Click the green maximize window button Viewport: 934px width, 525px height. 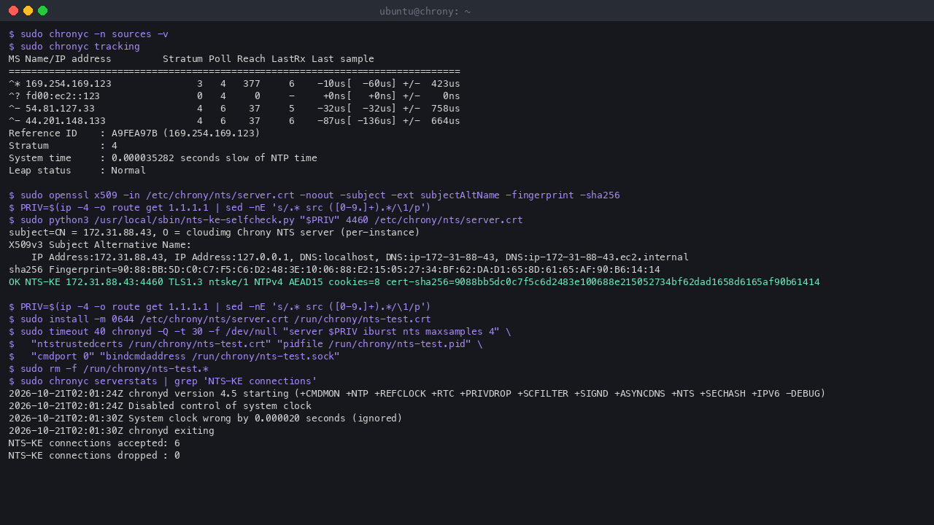42,11
